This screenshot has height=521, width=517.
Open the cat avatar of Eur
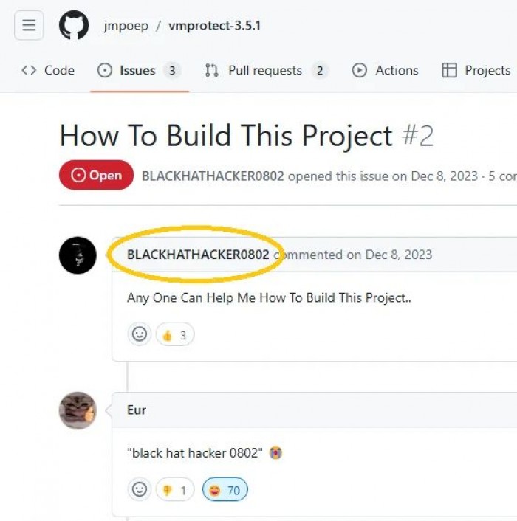(x=78, y=411)
